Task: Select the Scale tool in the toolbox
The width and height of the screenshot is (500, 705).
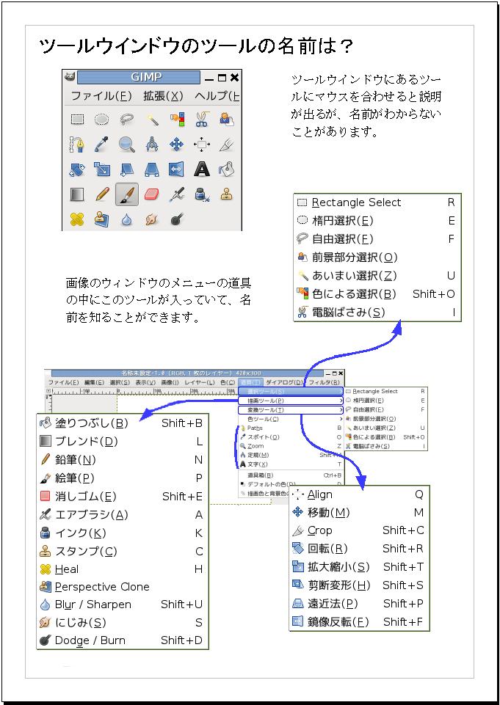Action: tap(102, 169)
